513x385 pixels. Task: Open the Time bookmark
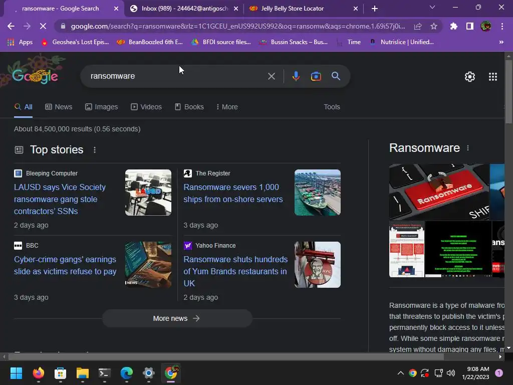click(349, 42)
